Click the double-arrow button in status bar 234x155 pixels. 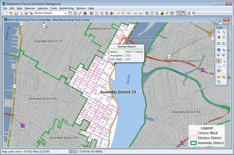tap(71, 151)
